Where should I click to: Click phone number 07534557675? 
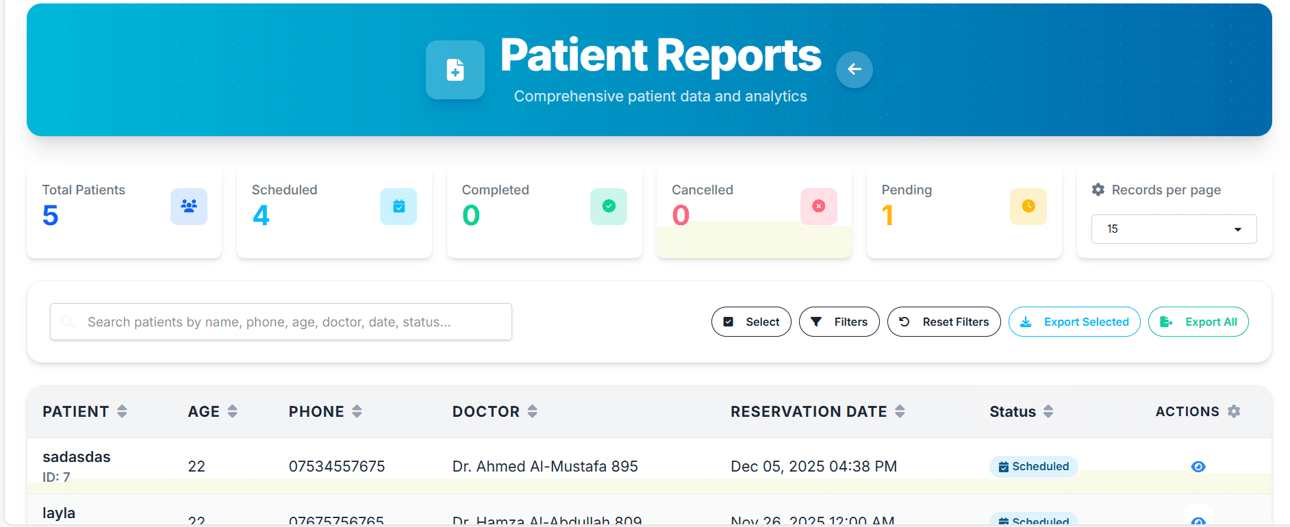pyautogui.click(x=337, y=467)
